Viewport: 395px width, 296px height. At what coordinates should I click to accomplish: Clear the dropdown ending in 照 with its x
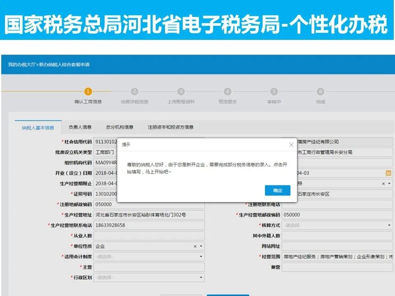(x=383, y=184)
